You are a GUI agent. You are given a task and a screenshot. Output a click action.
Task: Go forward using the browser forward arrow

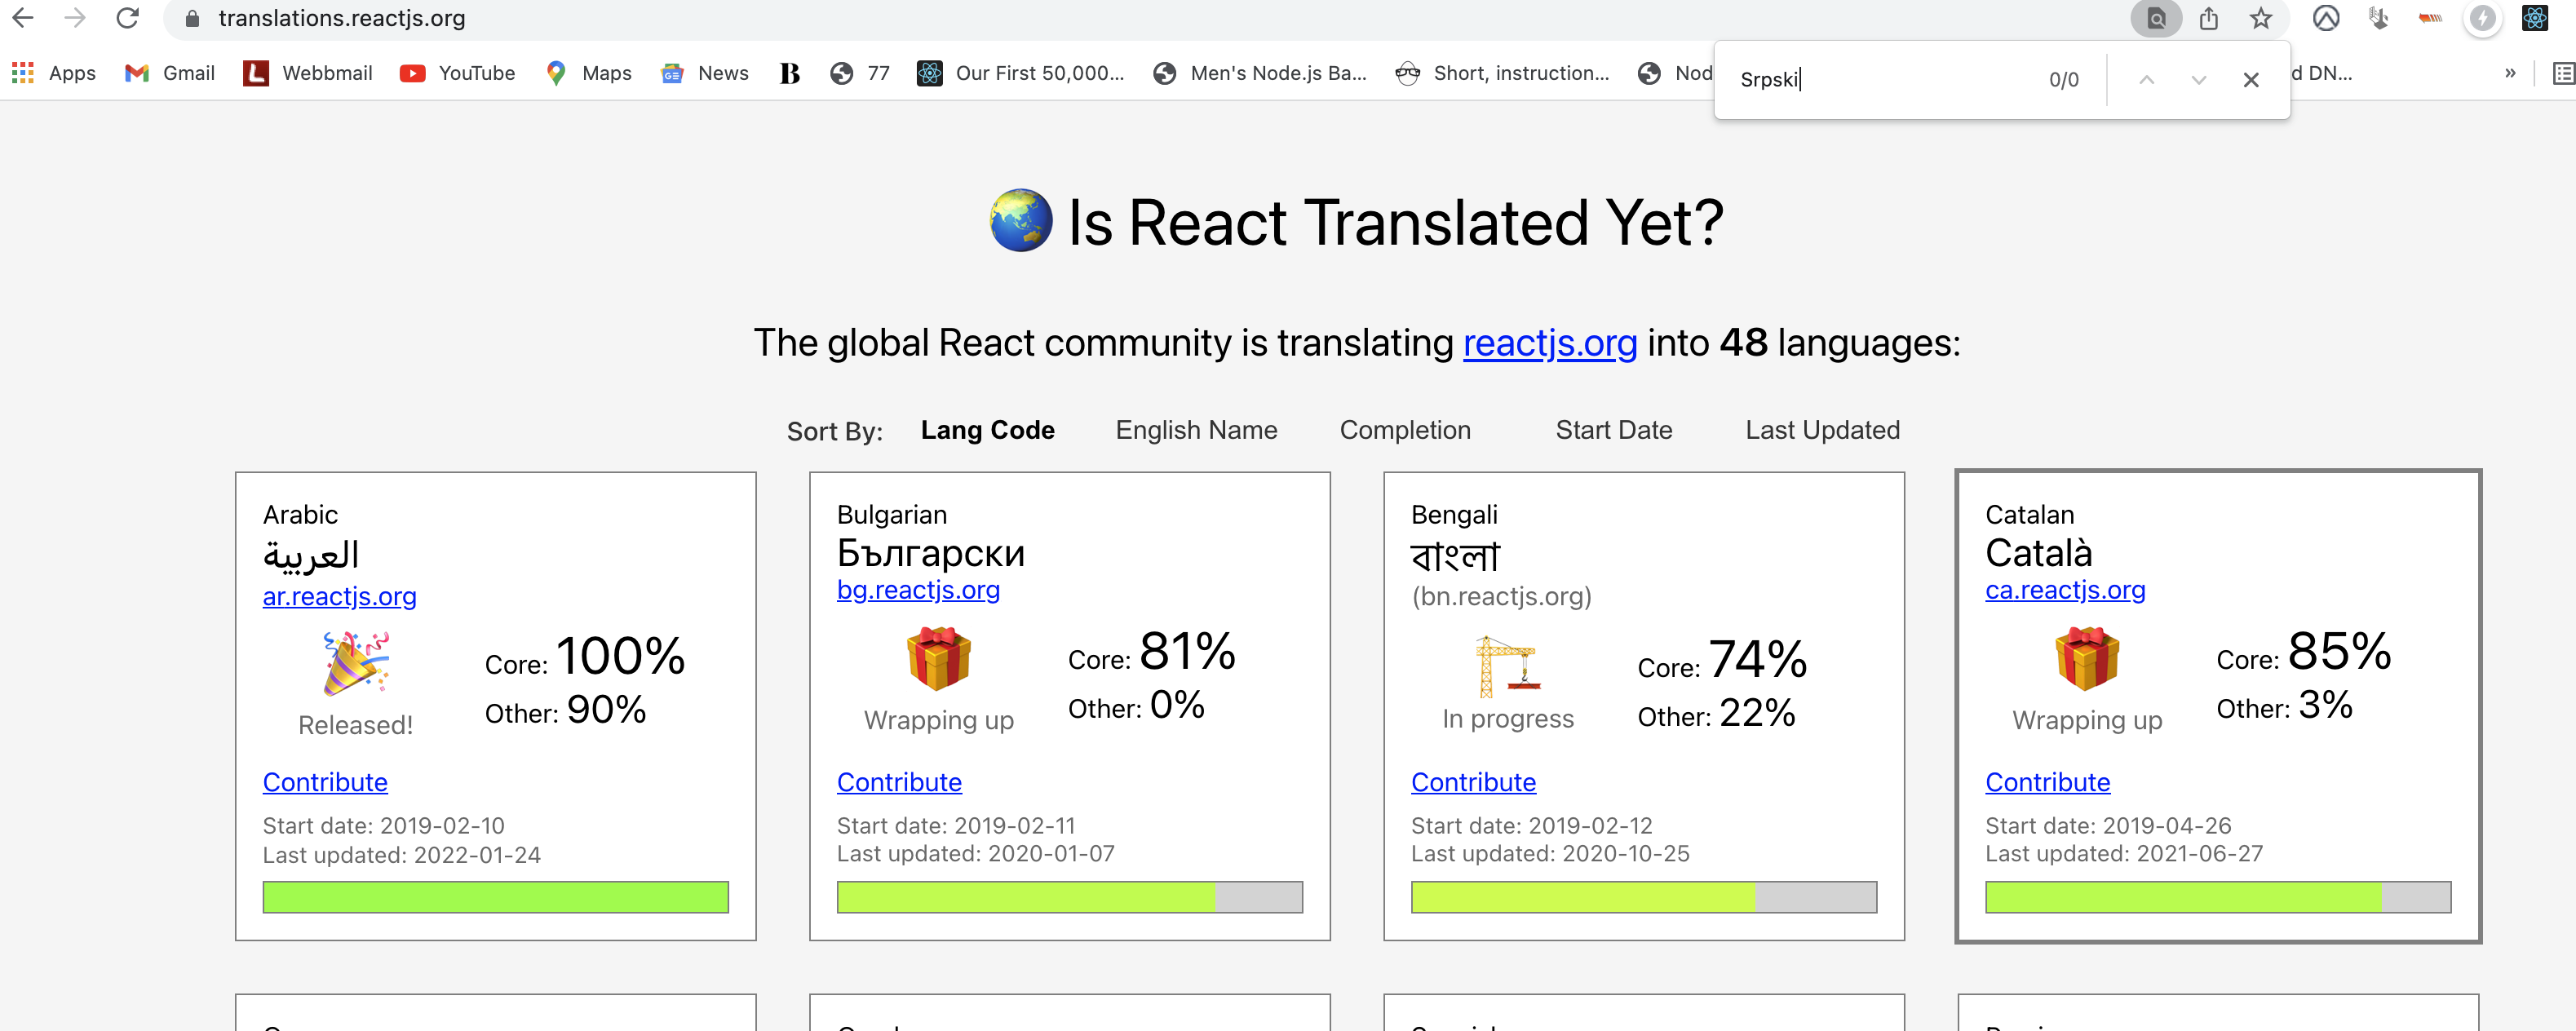[75, 18]
